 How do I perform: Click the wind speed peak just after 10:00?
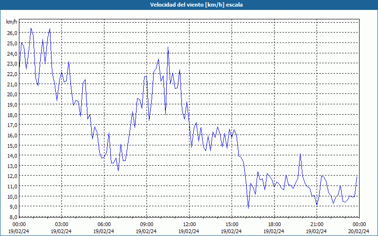[168, 47]
